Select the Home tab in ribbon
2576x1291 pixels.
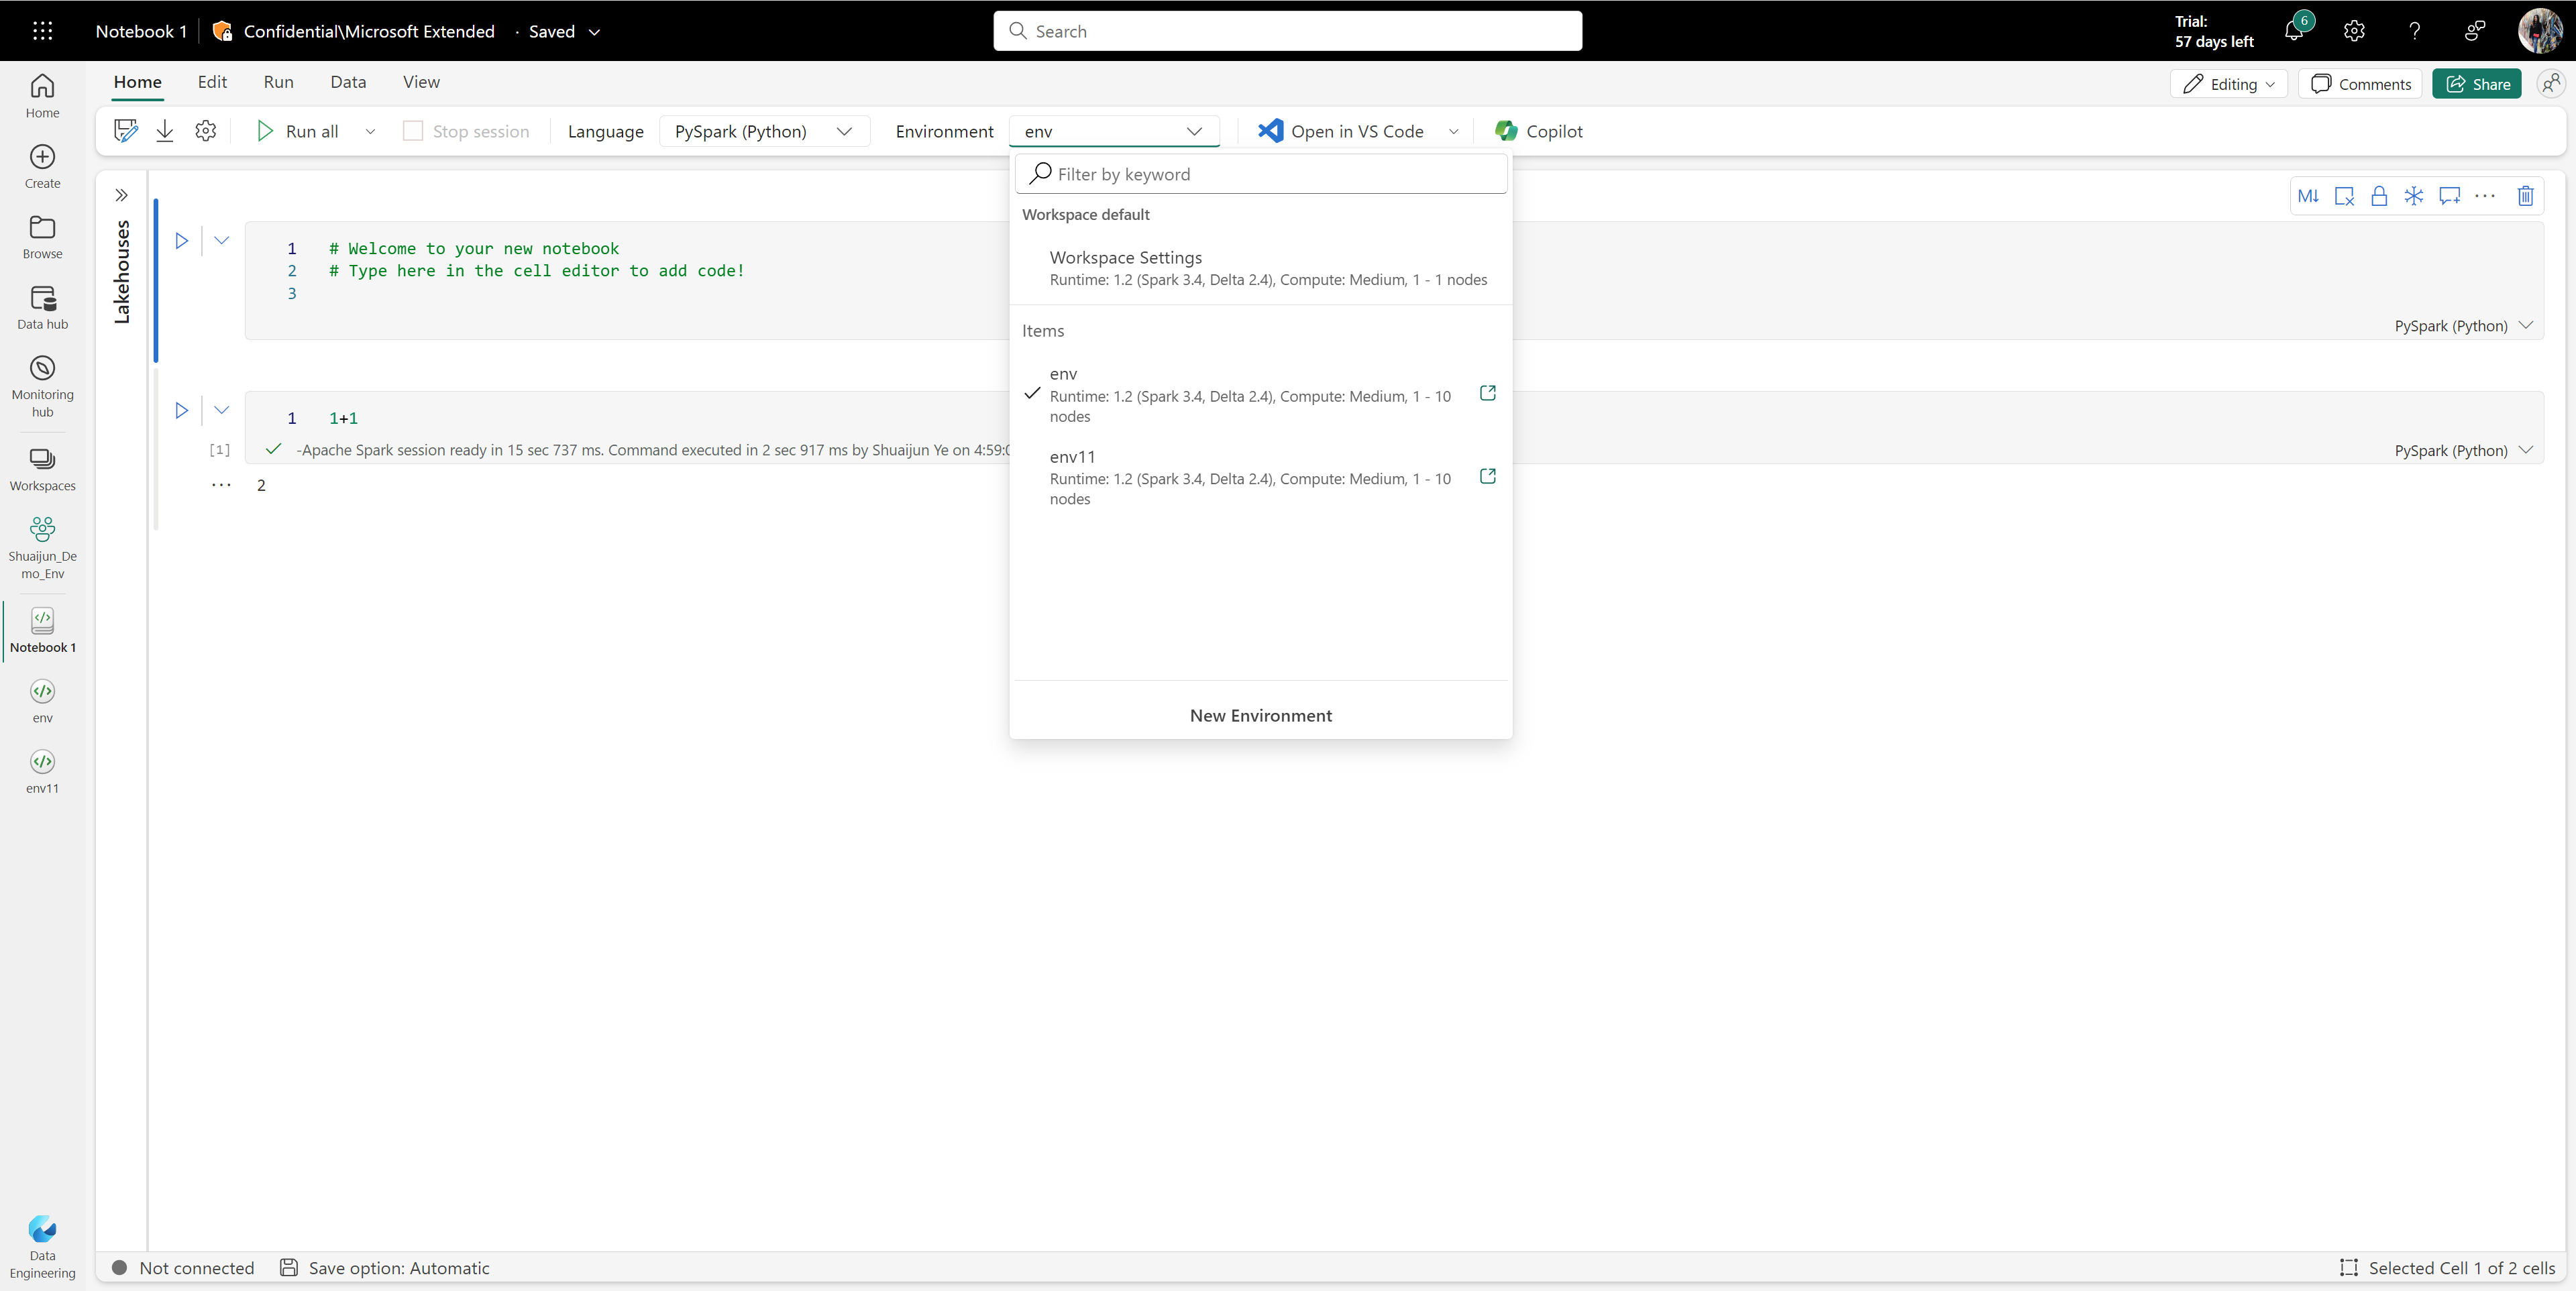137,80
